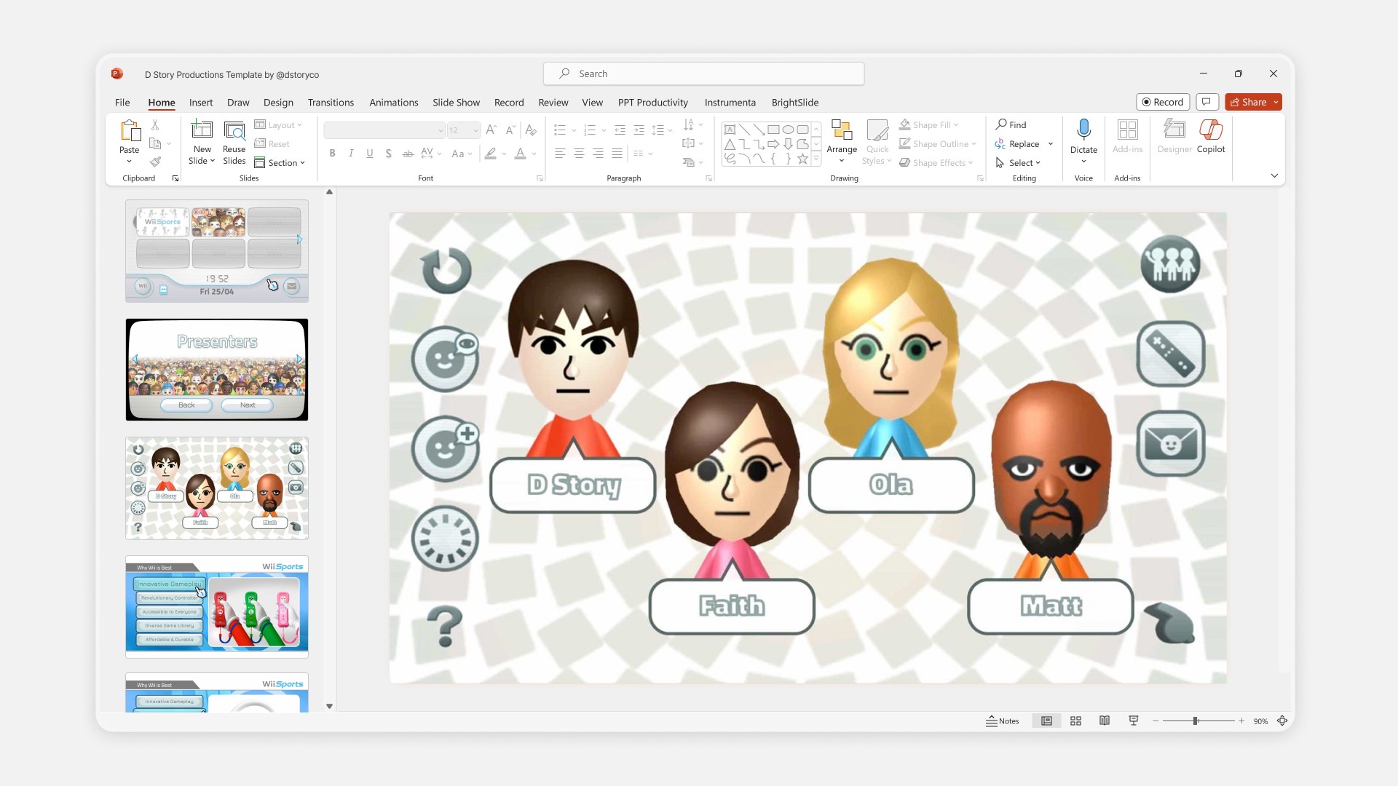Click the Reuse Slides icon

[x=234, y=130]
